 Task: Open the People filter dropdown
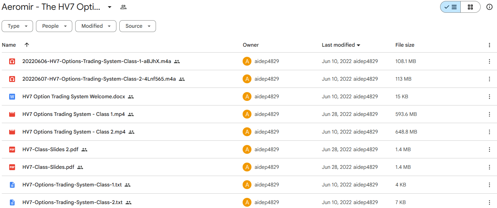click(54, 26)
